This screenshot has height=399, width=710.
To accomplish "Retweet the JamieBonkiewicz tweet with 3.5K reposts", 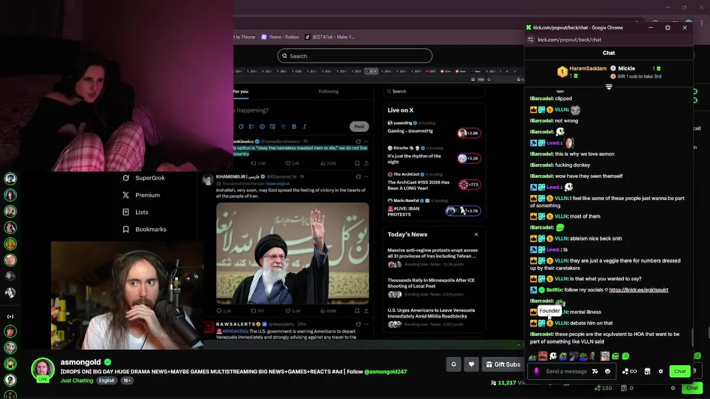I will click(258, 163).
